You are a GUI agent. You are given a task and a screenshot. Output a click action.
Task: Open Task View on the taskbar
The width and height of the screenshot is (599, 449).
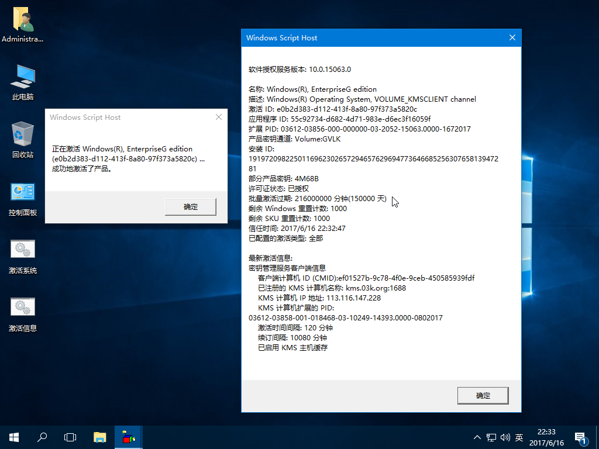(70, 437)
